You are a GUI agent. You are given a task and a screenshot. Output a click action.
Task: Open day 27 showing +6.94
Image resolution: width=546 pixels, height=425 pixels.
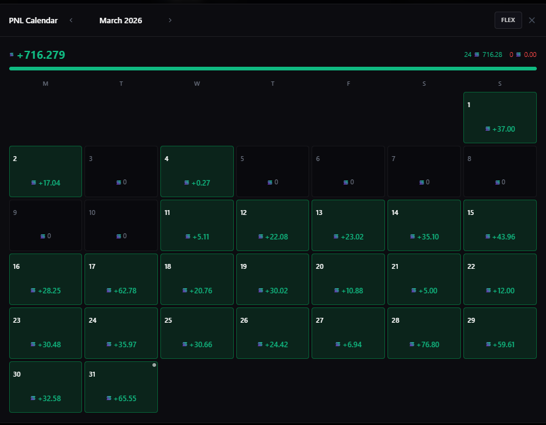pyautogui.click(x=348, y=333)
